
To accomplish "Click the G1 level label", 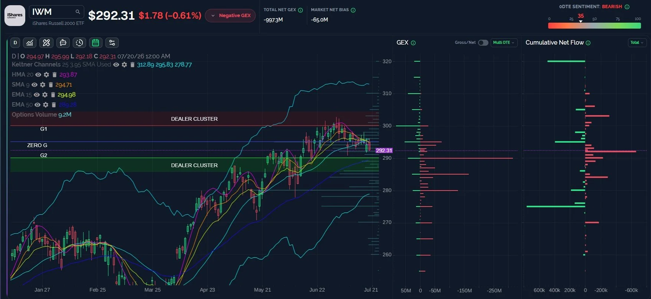I will [x=44, y=129].
